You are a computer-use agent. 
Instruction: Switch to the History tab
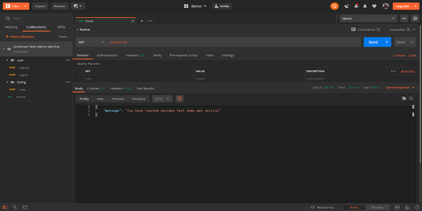click(11, 27)
